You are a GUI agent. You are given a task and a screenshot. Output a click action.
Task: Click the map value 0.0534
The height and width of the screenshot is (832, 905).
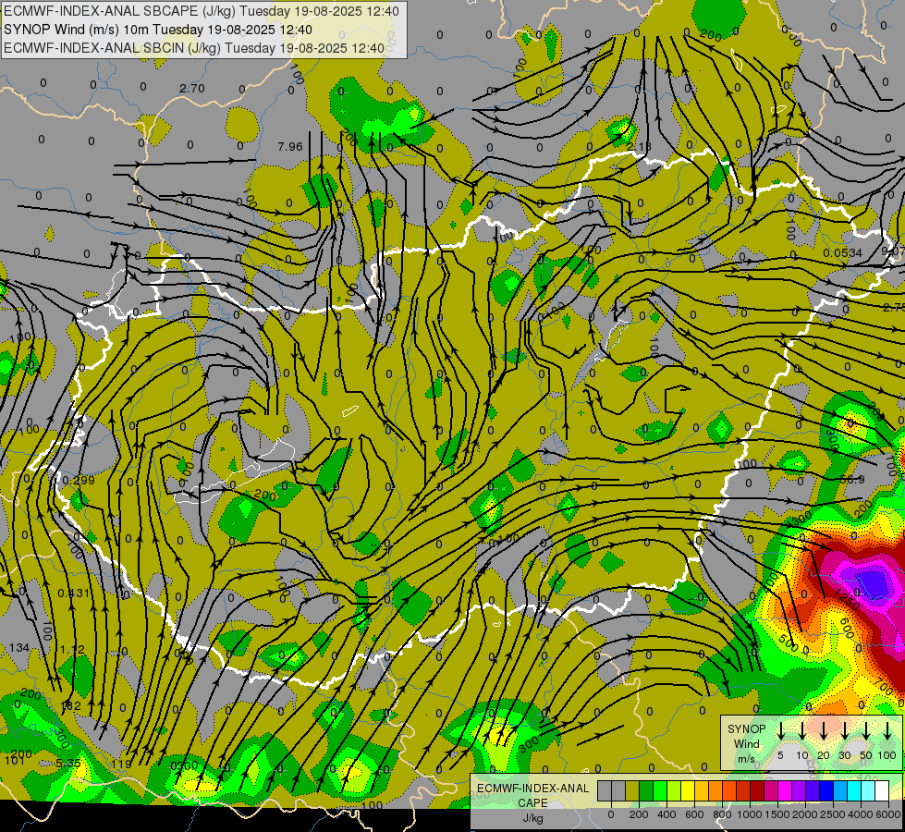pyautogui.click(x=843, y=253)
